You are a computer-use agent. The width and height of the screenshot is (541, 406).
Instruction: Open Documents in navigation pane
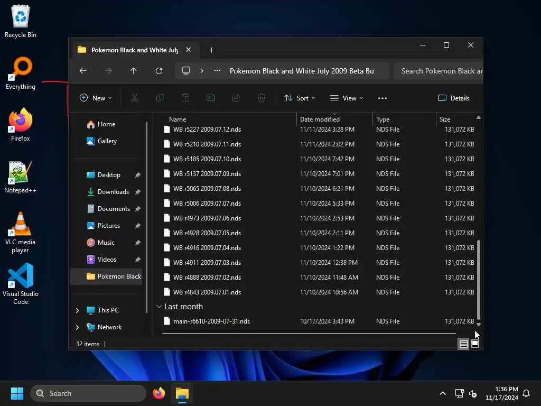(114, 208)
